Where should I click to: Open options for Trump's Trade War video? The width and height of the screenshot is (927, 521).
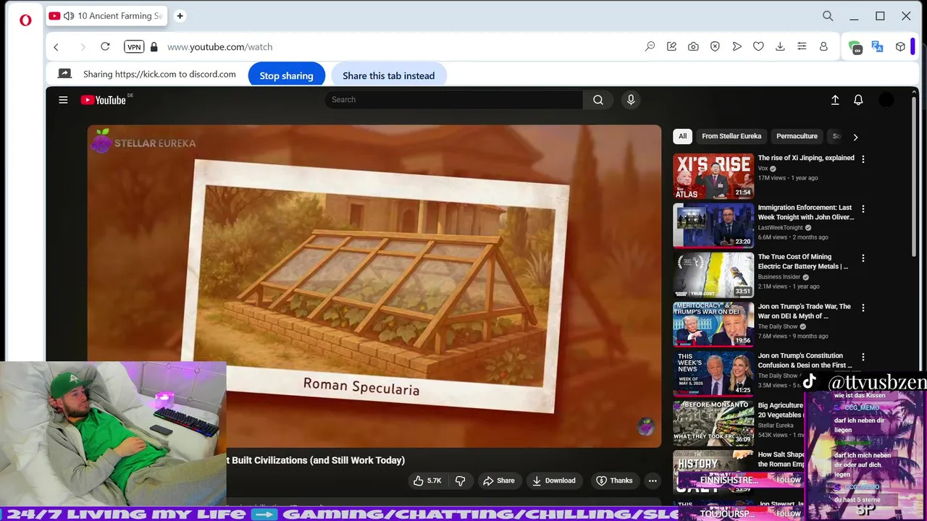tap(863, 308)
